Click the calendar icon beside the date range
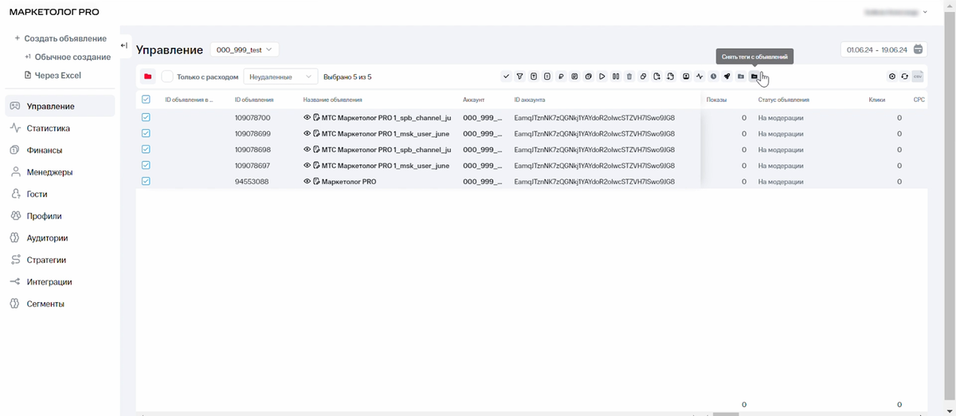Image resolution: width=956 pixels, height=416 pixels. click(919, 49)
